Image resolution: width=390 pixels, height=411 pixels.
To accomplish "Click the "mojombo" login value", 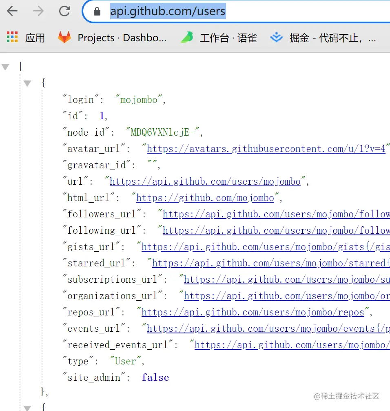I will coord(139,100).
